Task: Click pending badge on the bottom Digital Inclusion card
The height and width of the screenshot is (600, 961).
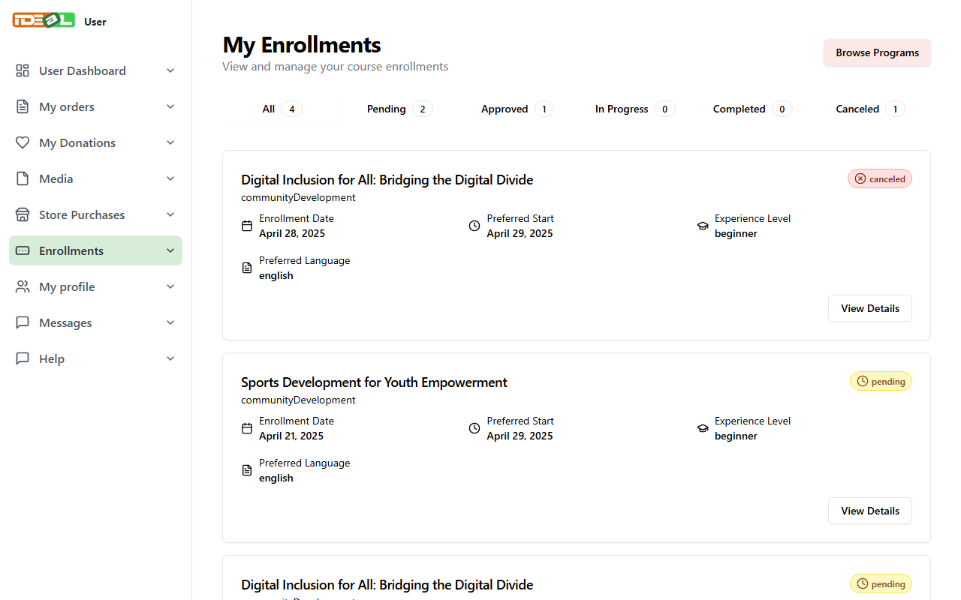Action: 881,583
